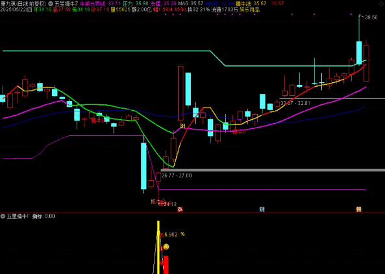Expand the 五星擒牛F sub-indicator dropdown arrow

(x=3, y=216)
